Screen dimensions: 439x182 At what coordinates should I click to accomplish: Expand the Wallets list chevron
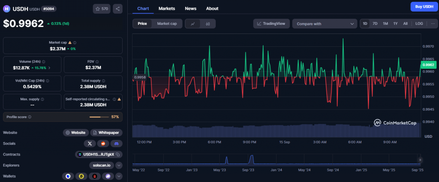(x=119, y=176)
